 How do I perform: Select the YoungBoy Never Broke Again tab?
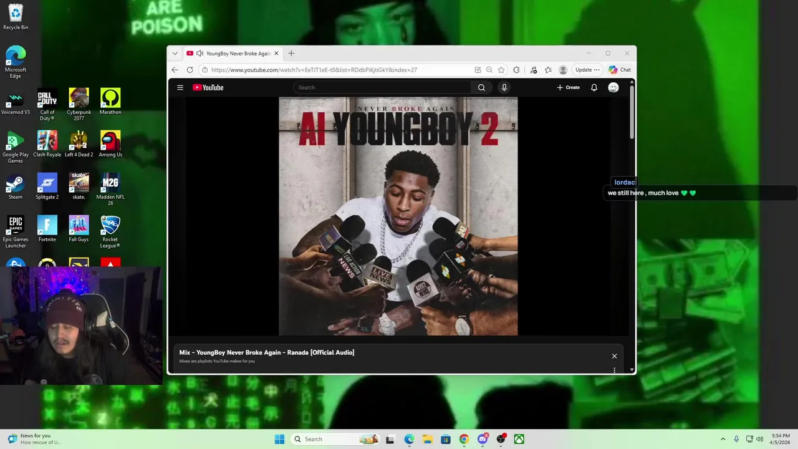coord(233,54)
